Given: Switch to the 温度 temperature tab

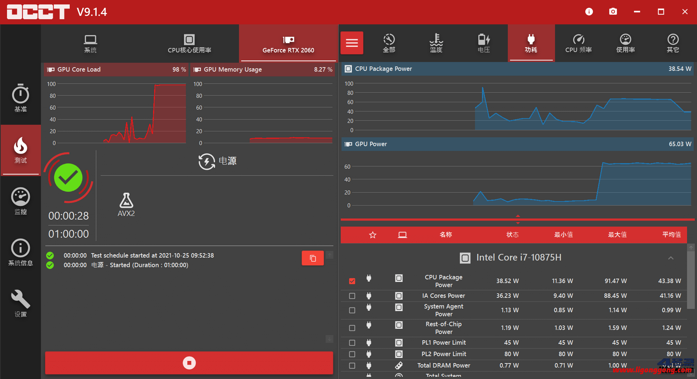Looking at the screenshot, I should pos(436,43).
